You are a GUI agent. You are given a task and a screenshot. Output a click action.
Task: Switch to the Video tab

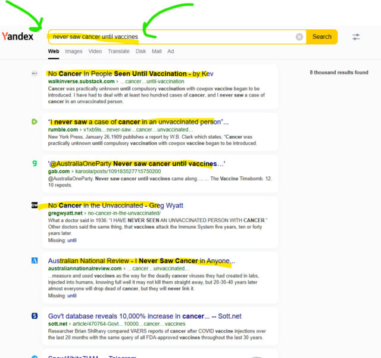(x=95, y=51)
